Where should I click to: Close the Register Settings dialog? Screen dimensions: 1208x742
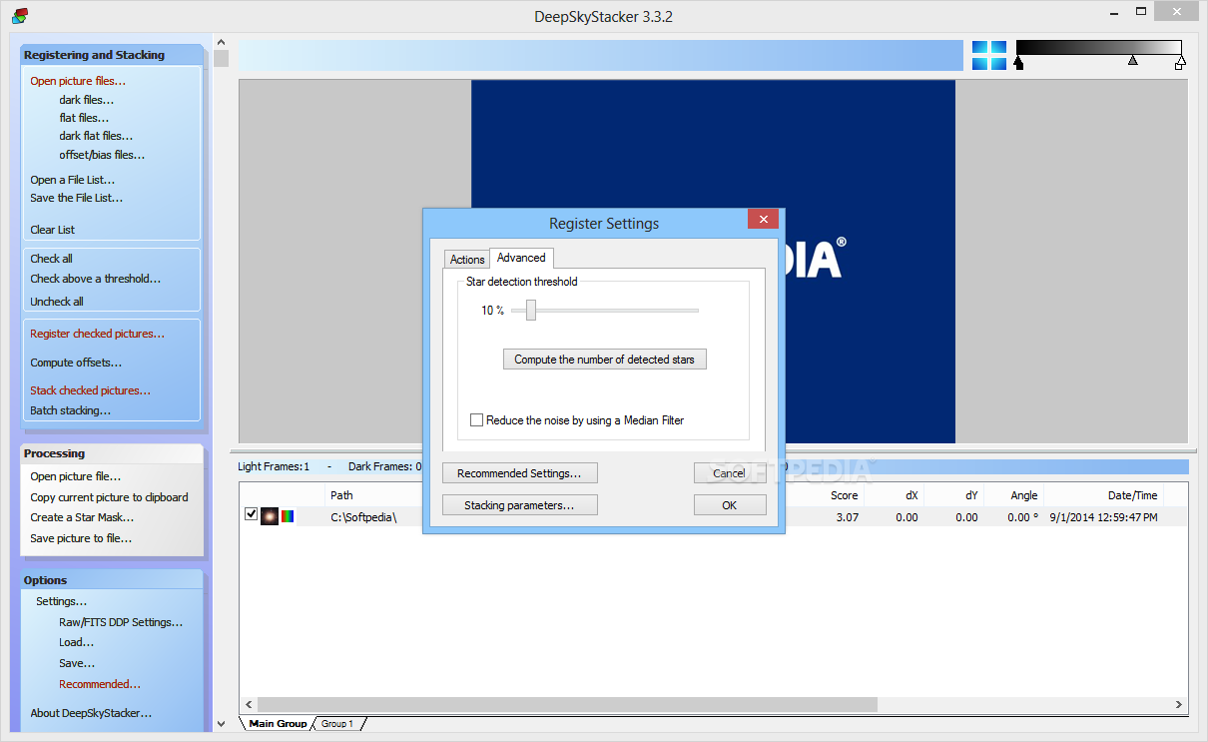763,220
